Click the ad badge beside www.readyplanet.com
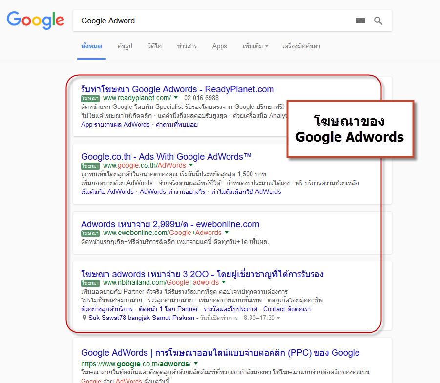 pyautogui.click(x=87, y=98)
